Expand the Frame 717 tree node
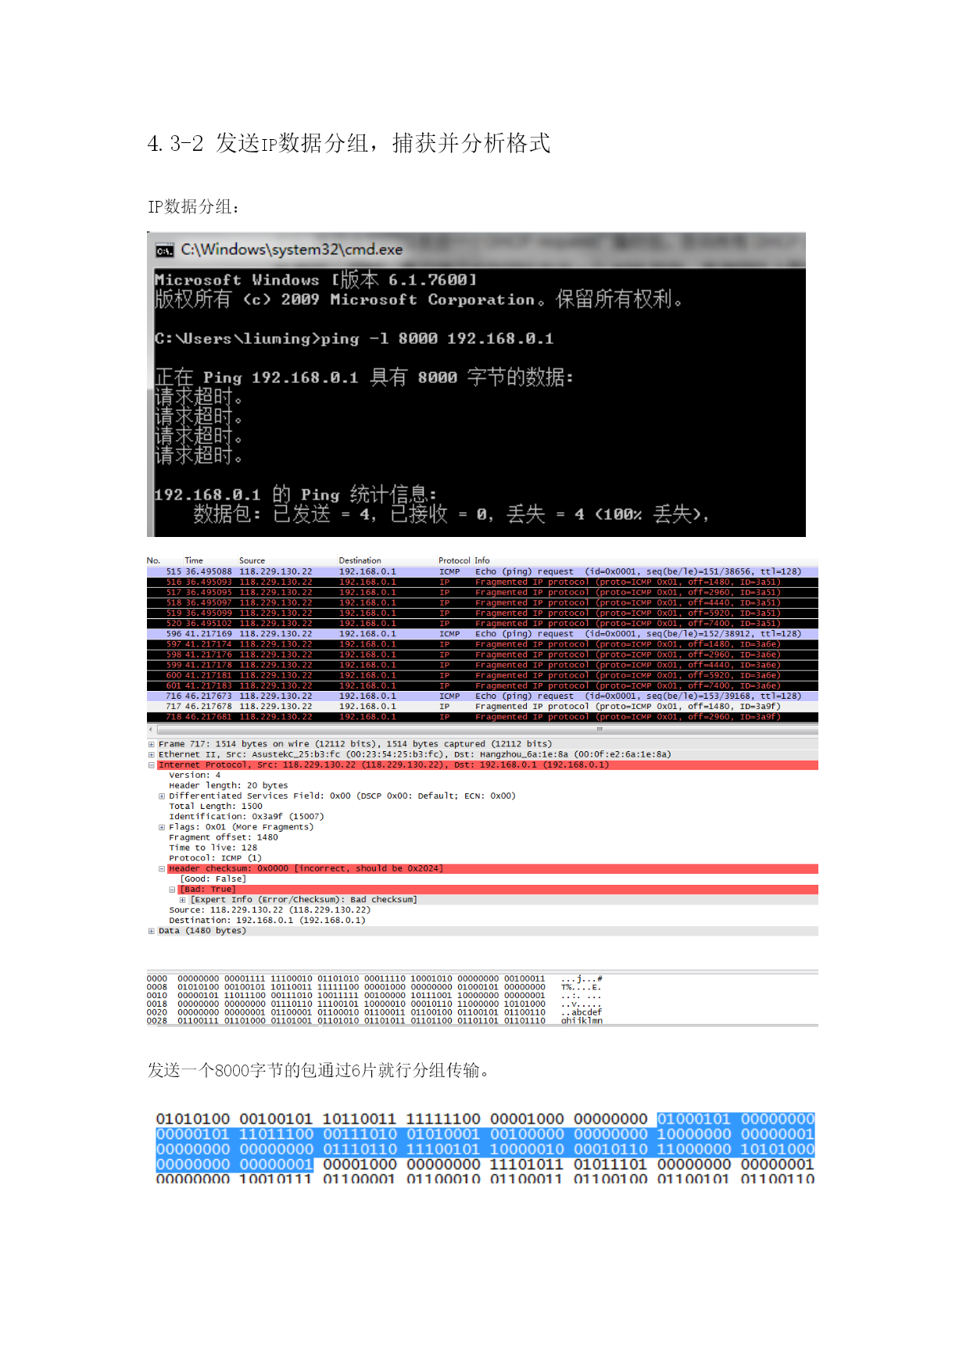Screen dimensions: 970x1371 (151, 744)
